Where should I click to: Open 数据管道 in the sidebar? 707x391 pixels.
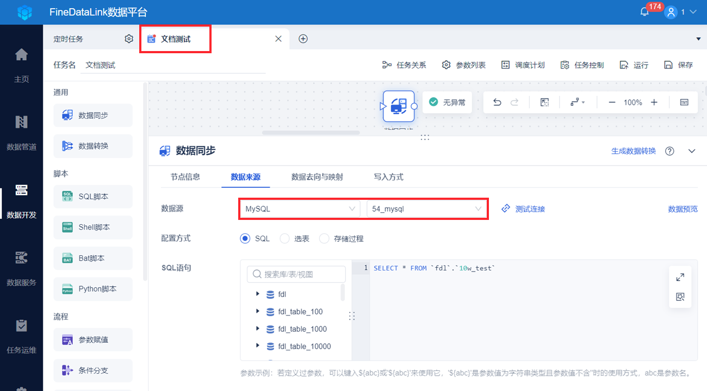(x=21, y=133)
